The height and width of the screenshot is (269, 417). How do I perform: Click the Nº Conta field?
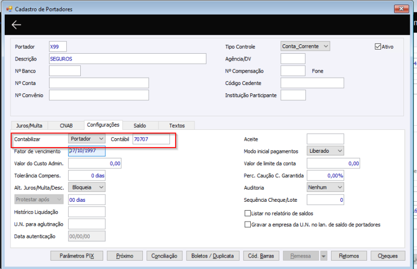pyautogui.click(x=99, y=83)
